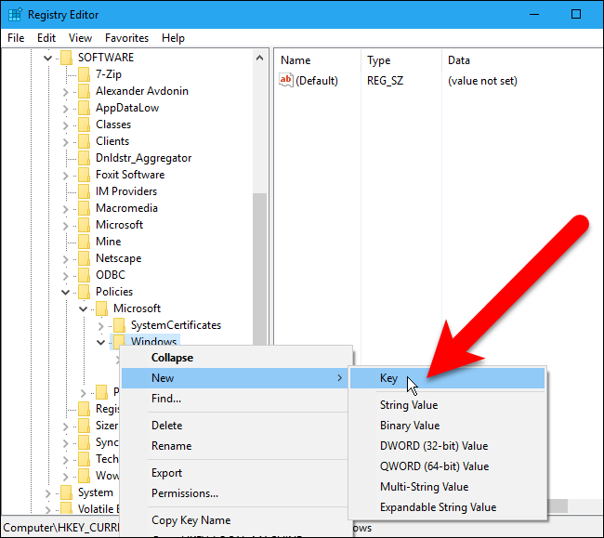Click the Mine folder icon
This screenshot has height=538, width=604.
tap(84, 242)
